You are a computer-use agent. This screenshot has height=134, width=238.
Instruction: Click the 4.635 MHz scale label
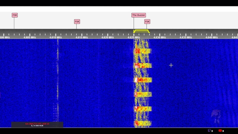tap(186, 38)
